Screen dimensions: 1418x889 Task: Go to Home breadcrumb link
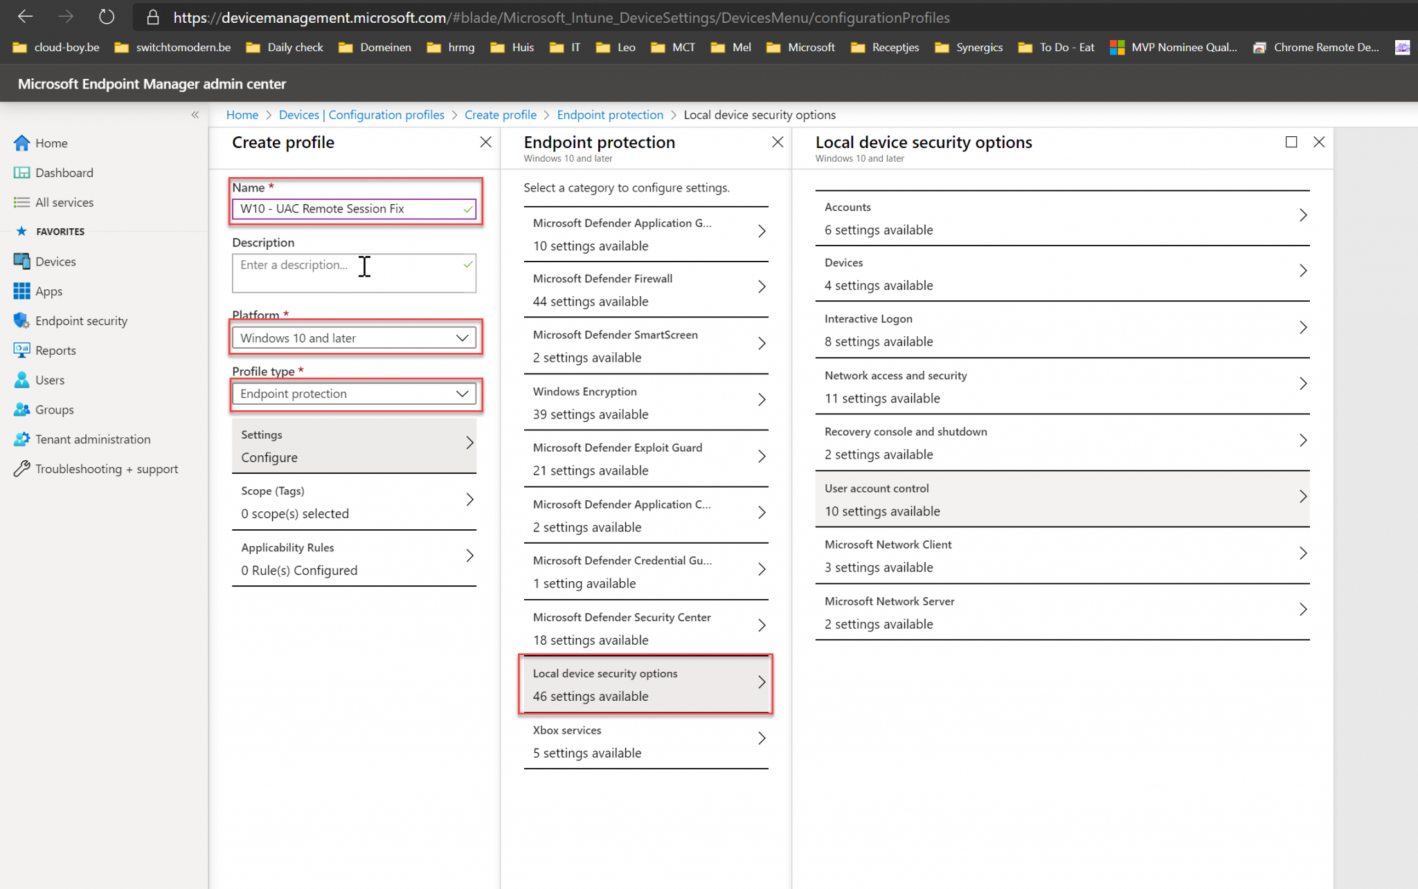(242, 115)
